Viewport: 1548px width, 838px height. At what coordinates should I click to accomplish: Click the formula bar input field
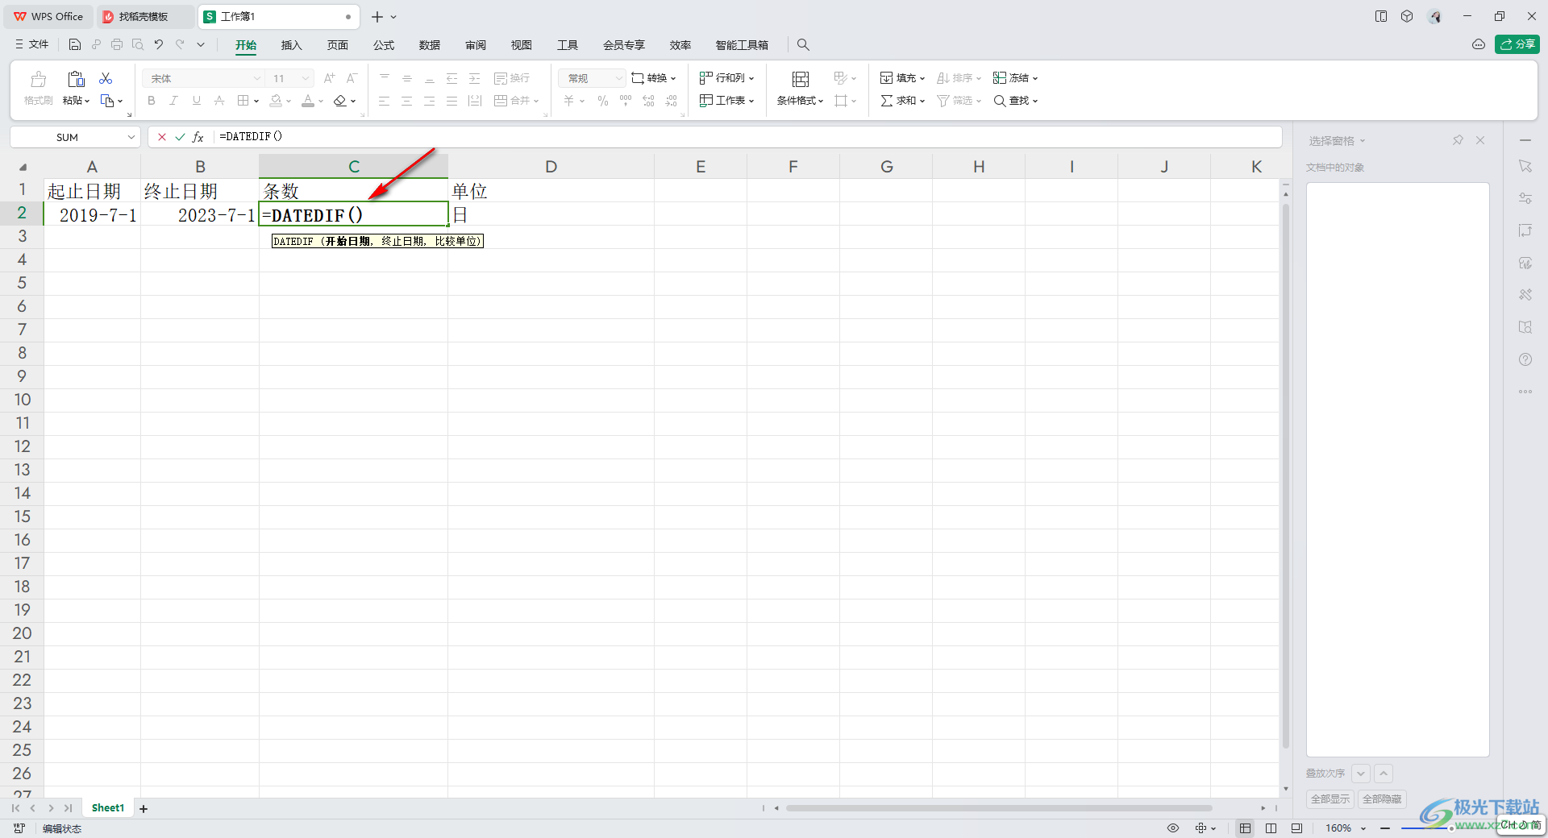tap(747, 137)
